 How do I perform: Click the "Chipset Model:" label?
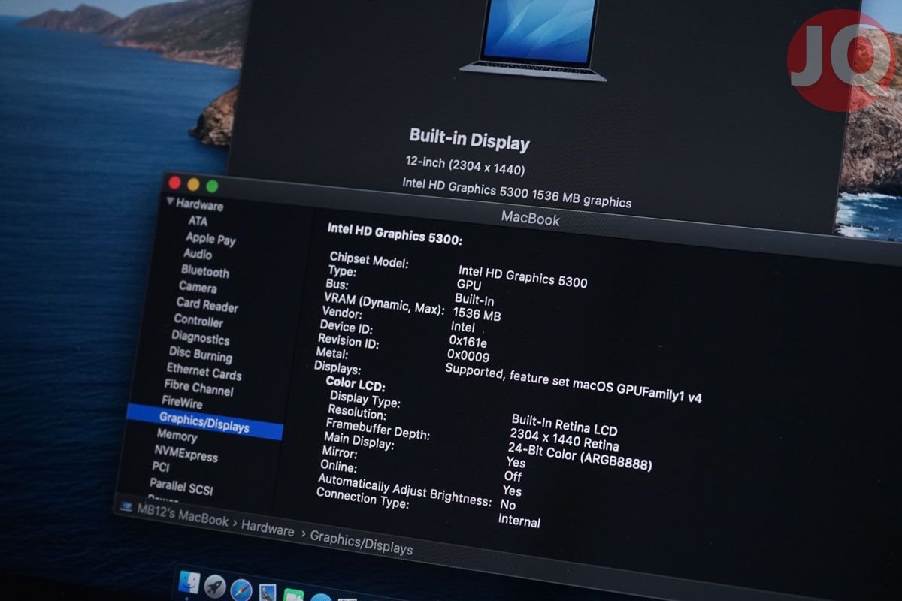(x=369, y=261)
